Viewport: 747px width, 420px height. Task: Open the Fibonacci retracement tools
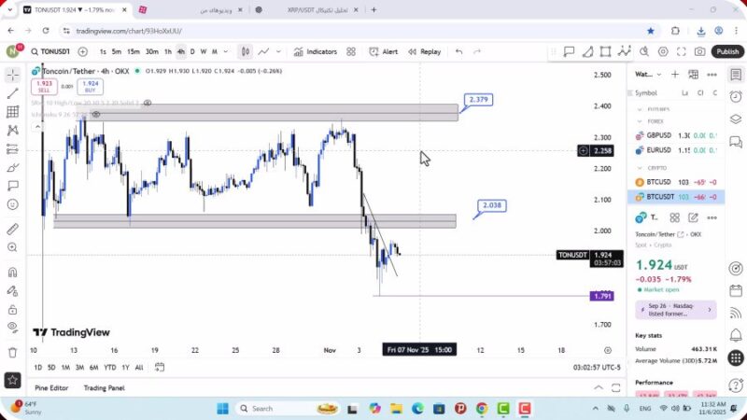pos(12,112)
